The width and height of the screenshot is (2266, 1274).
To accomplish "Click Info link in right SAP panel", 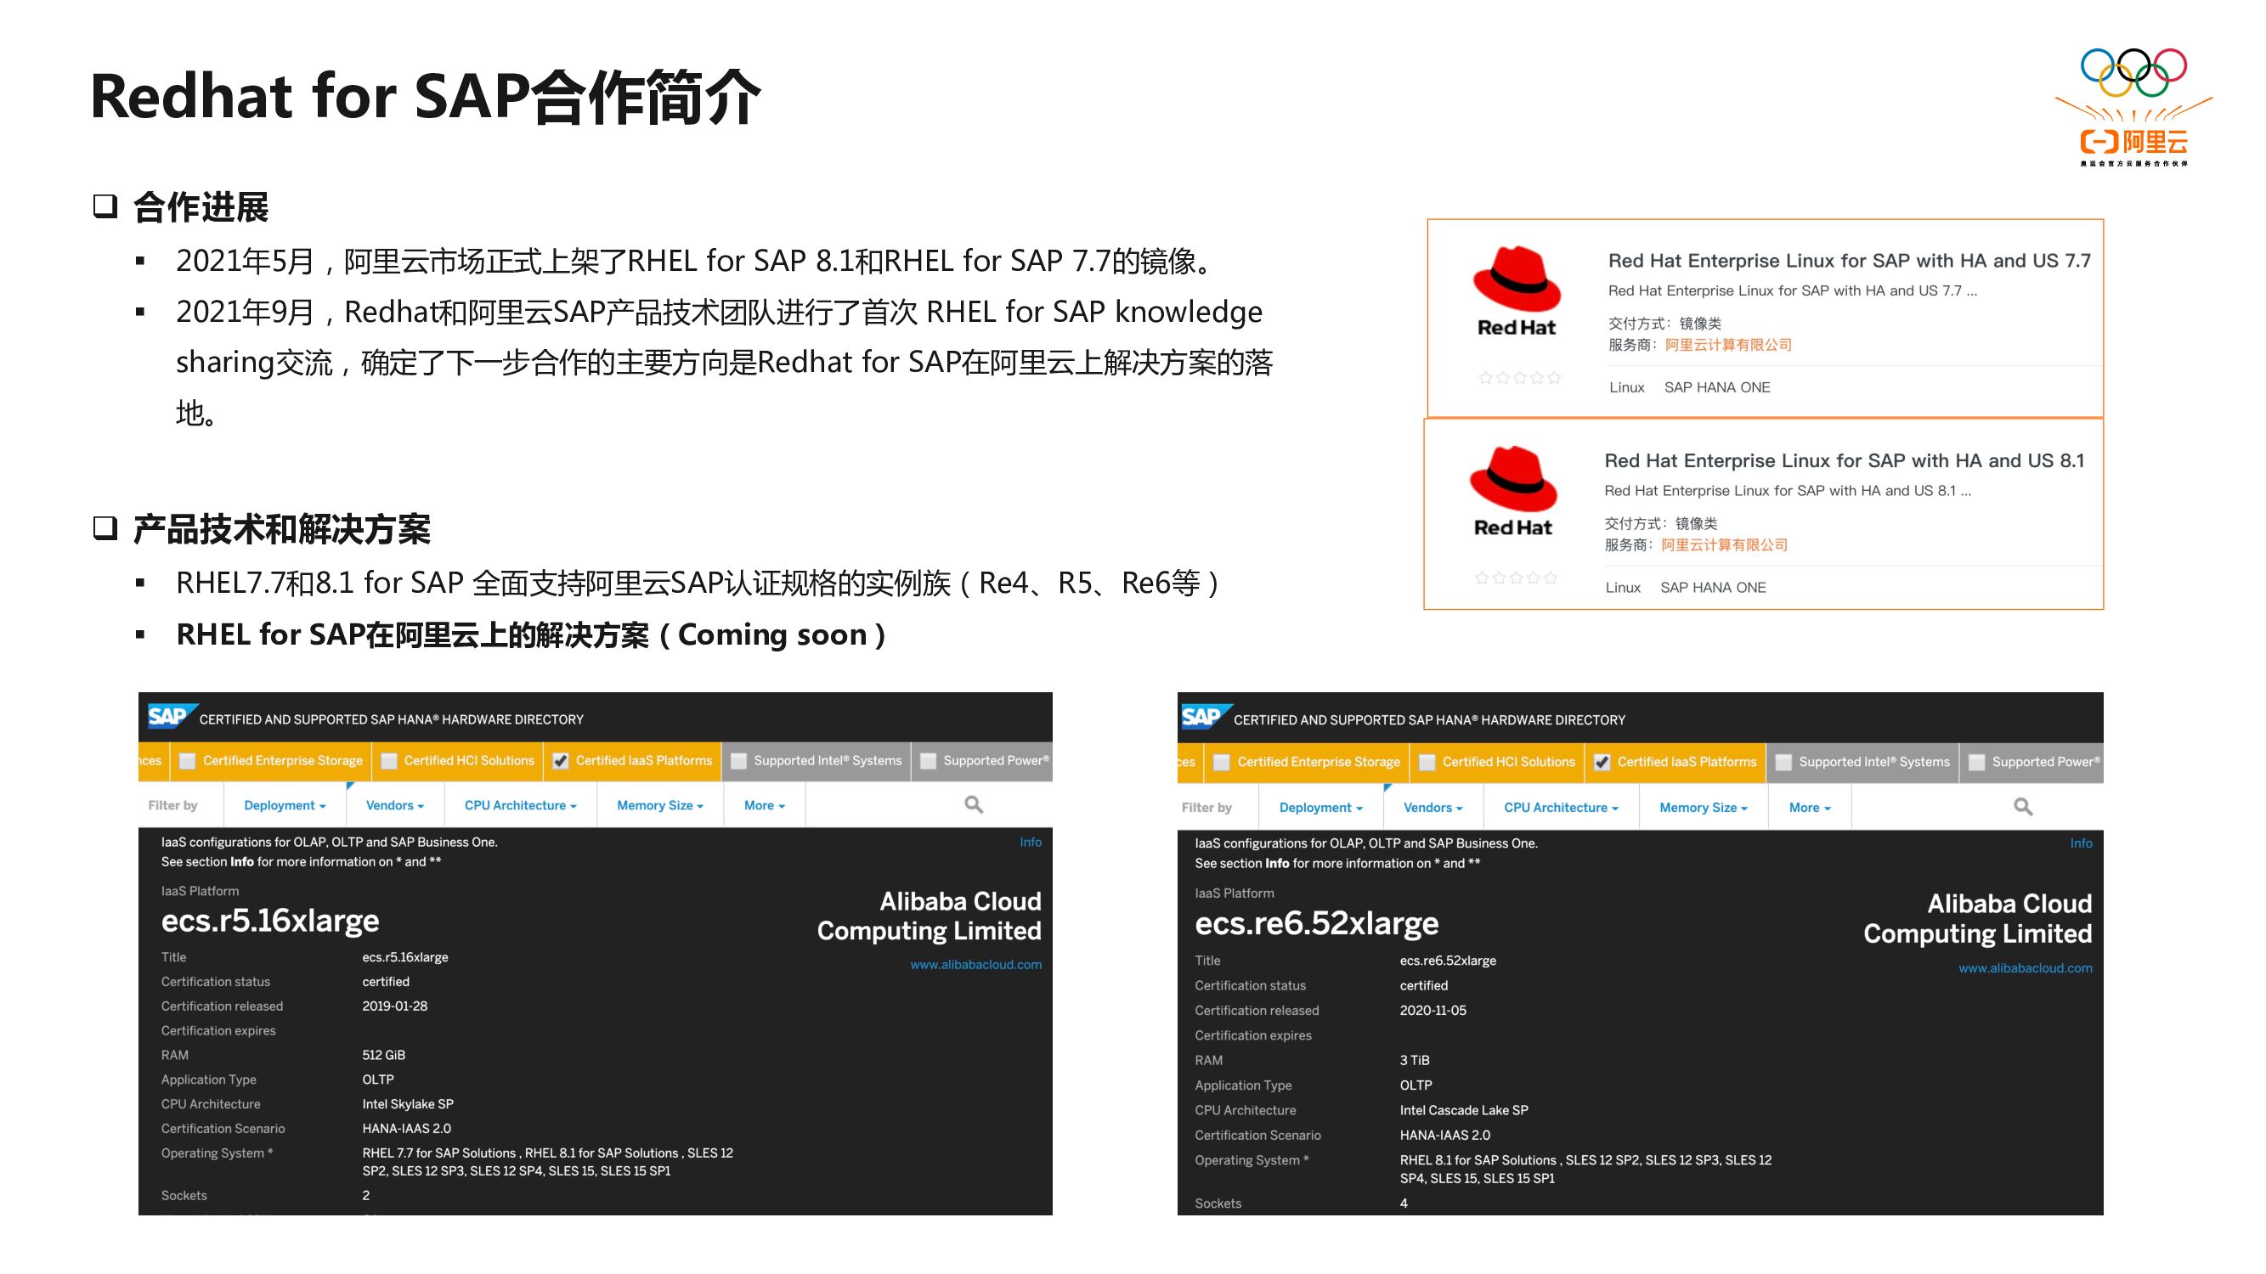I will click(2081, 843).
